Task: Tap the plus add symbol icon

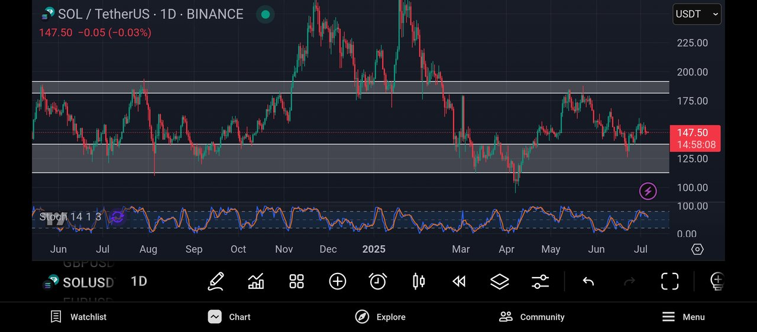Action: point(337,281)
